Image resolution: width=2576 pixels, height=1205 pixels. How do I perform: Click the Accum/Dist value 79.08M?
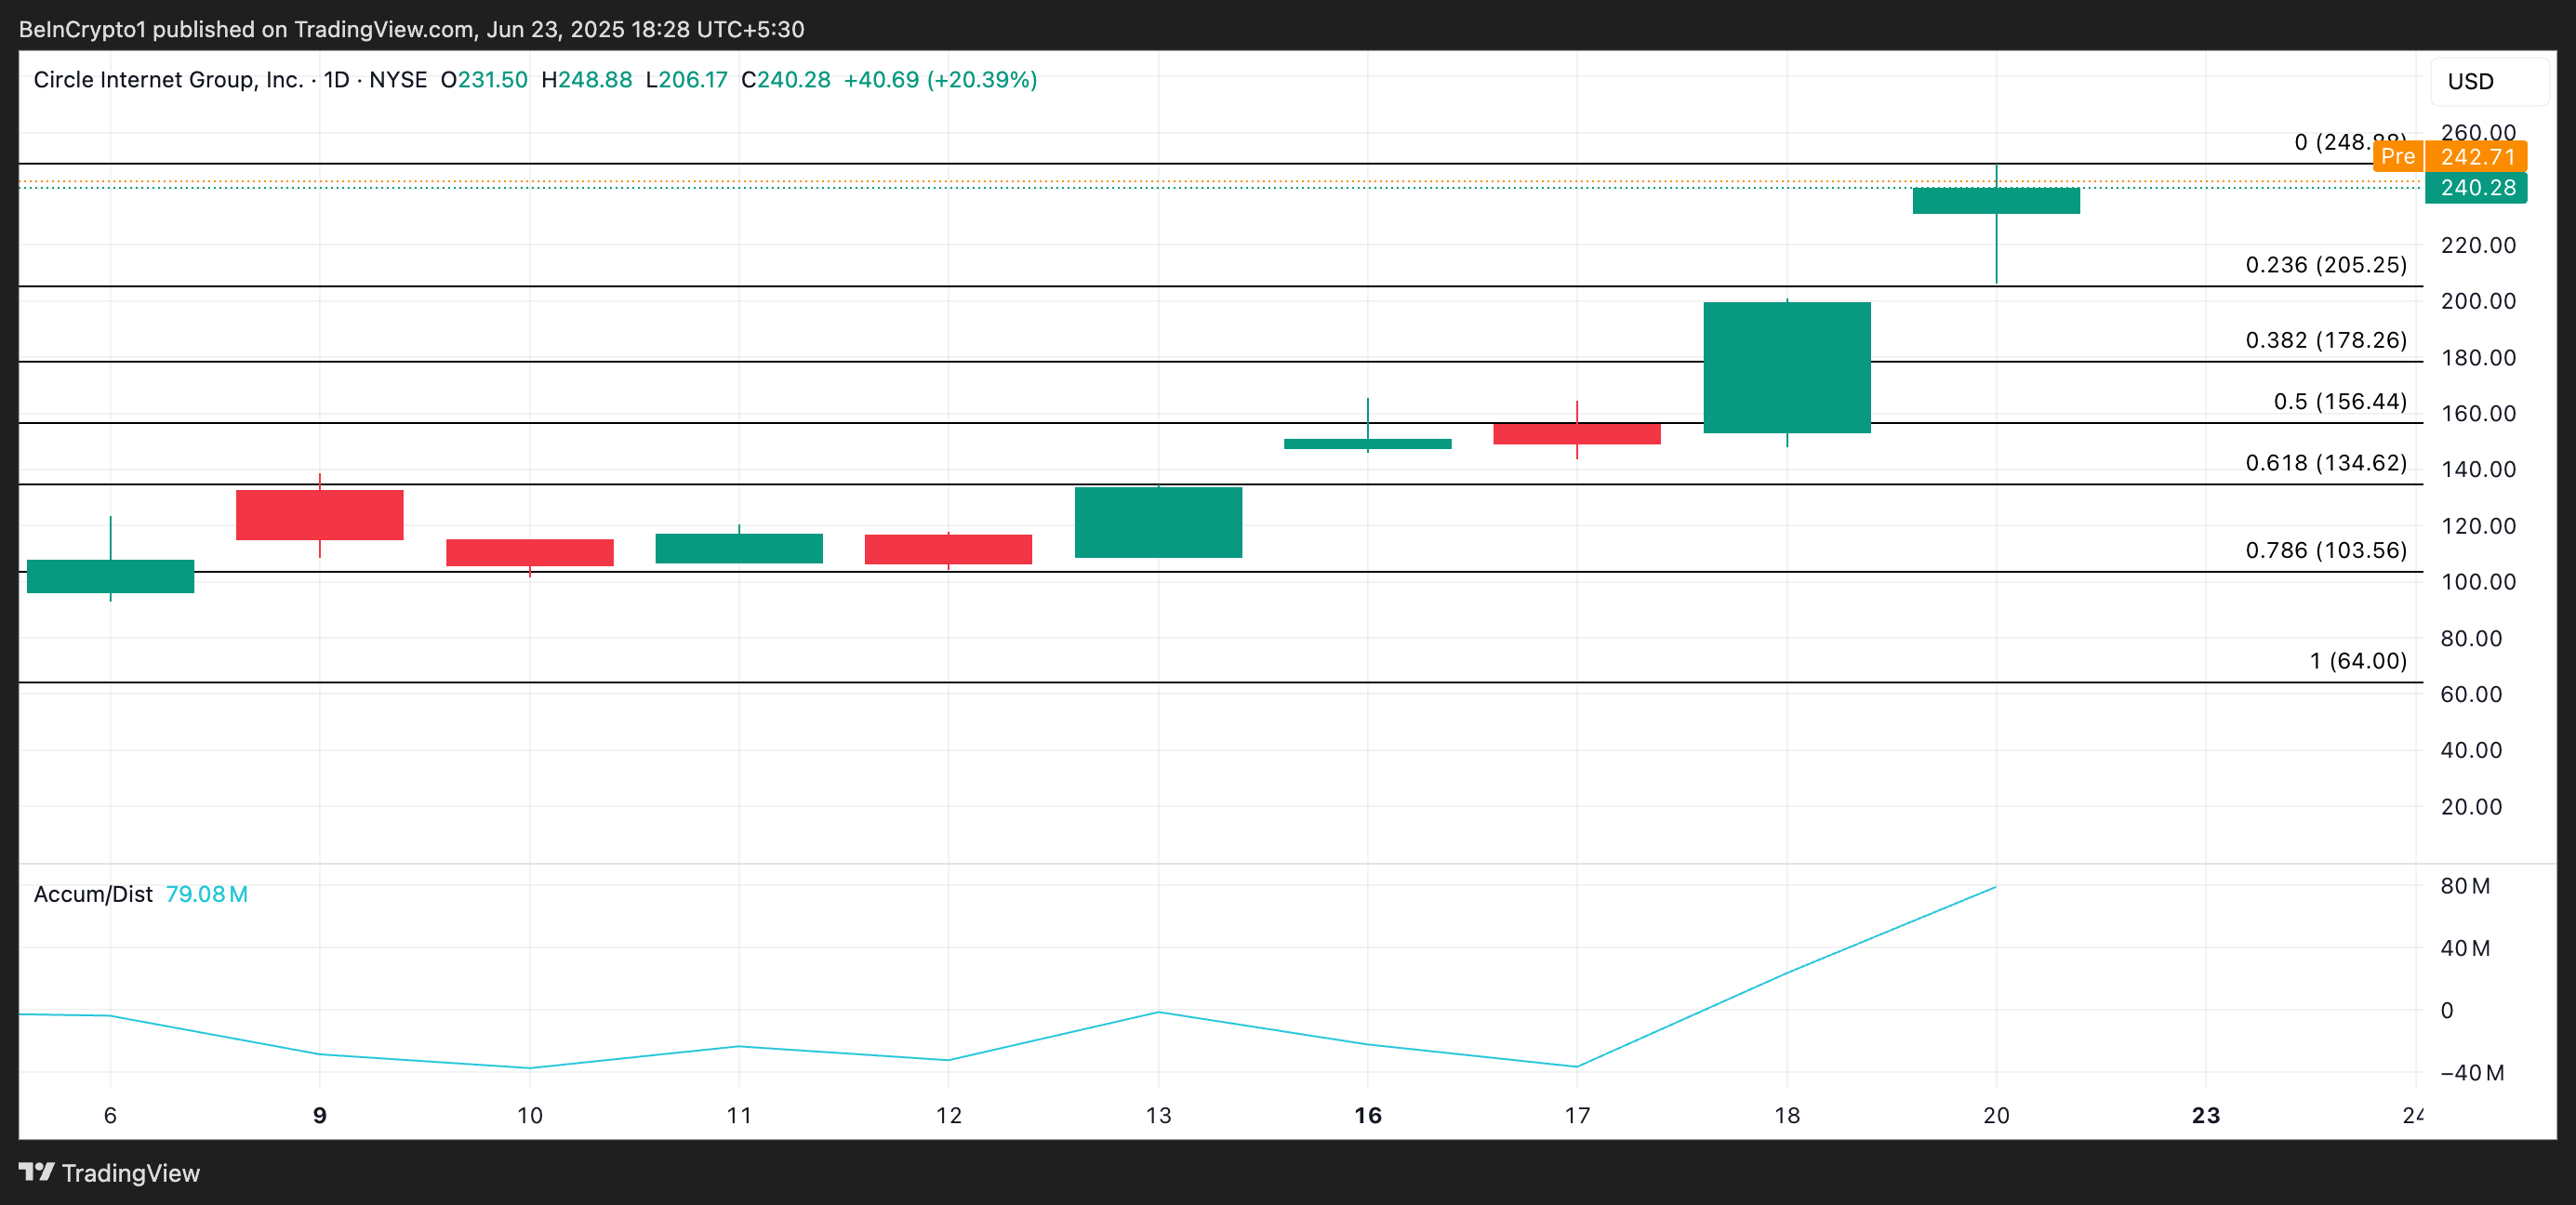(x=206, y=894)
